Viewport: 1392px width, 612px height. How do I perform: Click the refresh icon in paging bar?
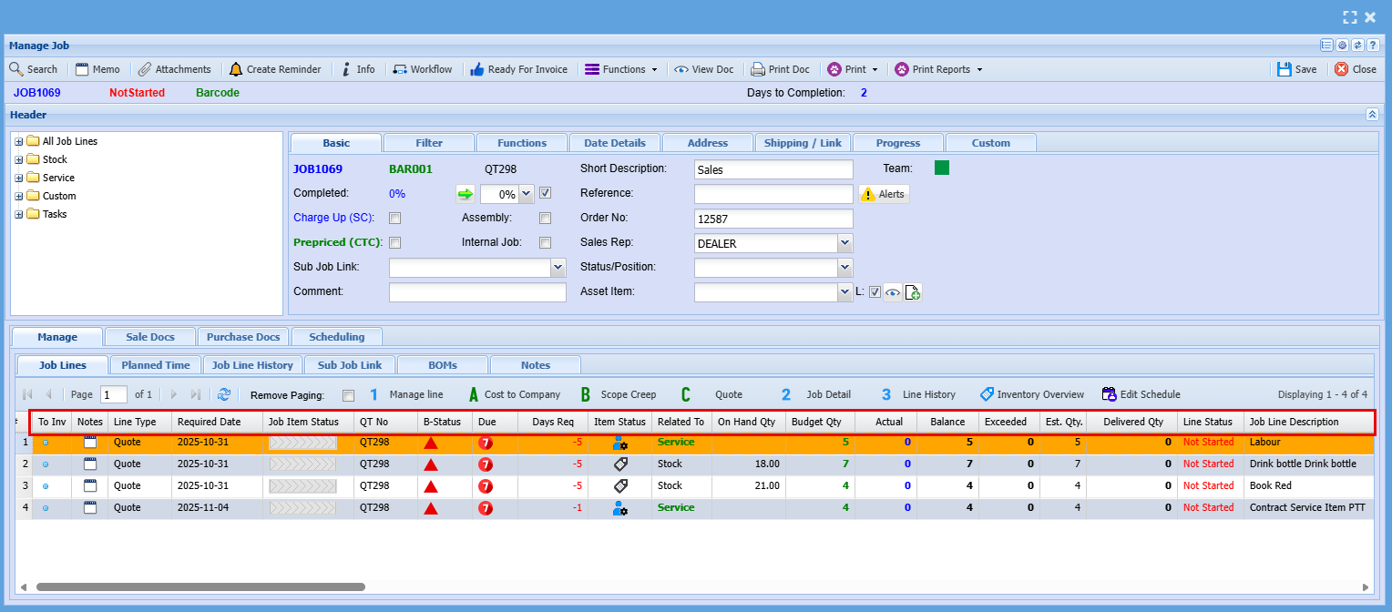(x=224, y=394)
